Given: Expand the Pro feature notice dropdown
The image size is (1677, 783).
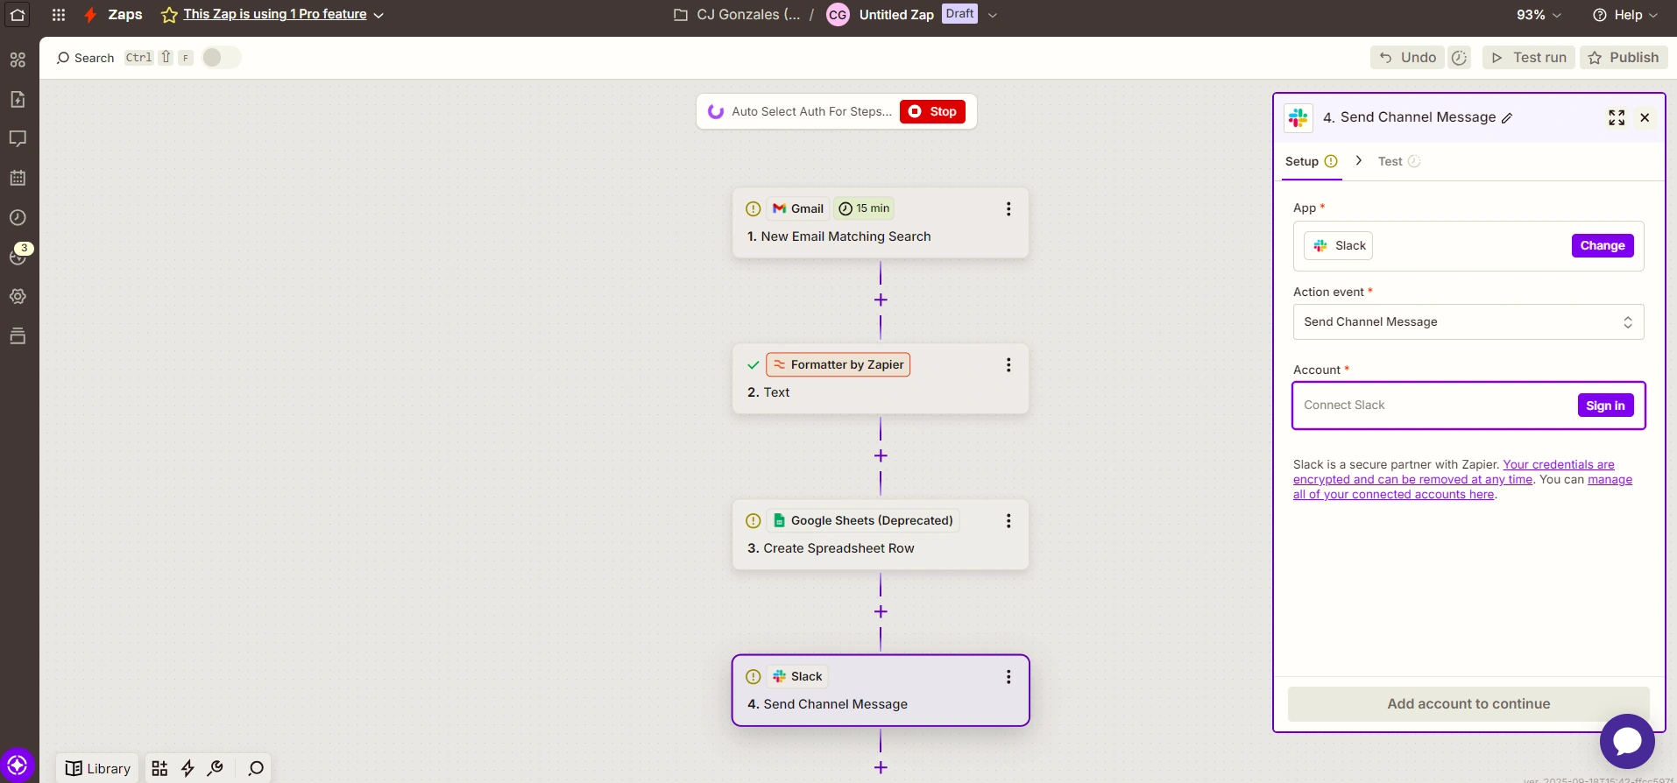Looking at the screenshot, I should click(379, 15).
